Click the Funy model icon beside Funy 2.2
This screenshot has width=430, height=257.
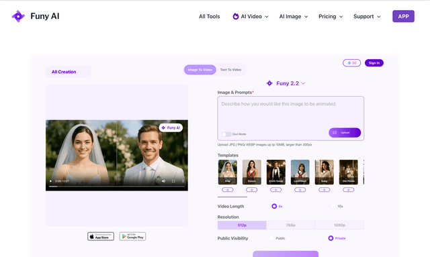pyautogui.click(x=269, y=83)
